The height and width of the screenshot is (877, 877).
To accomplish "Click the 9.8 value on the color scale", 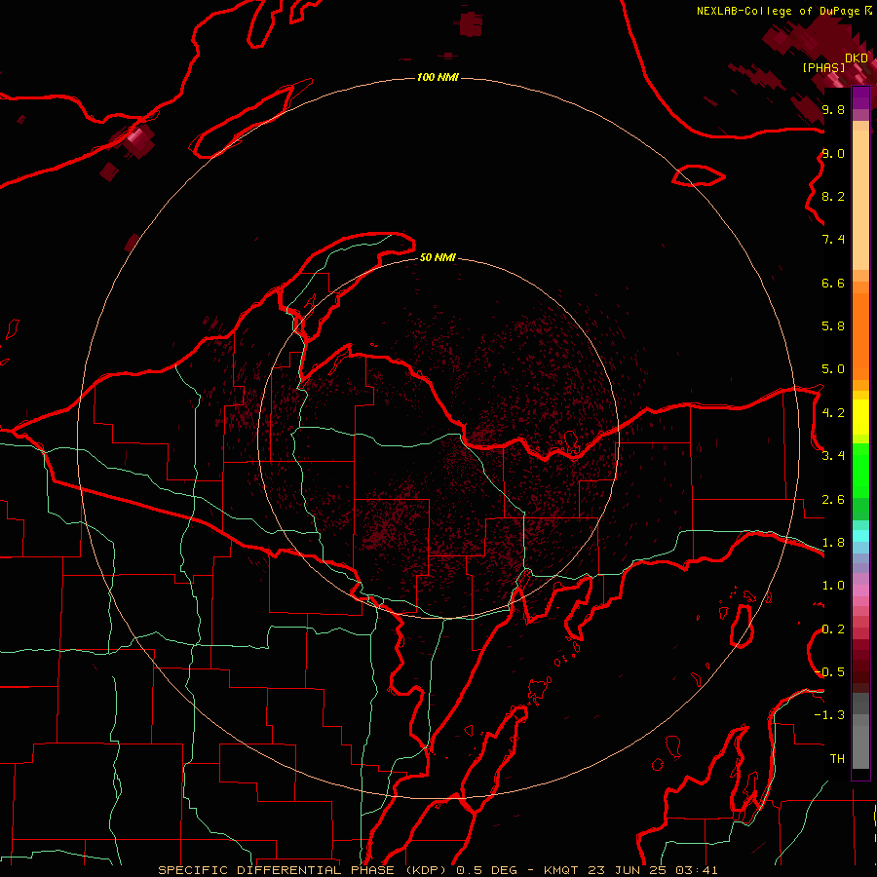I will point(833,109).
